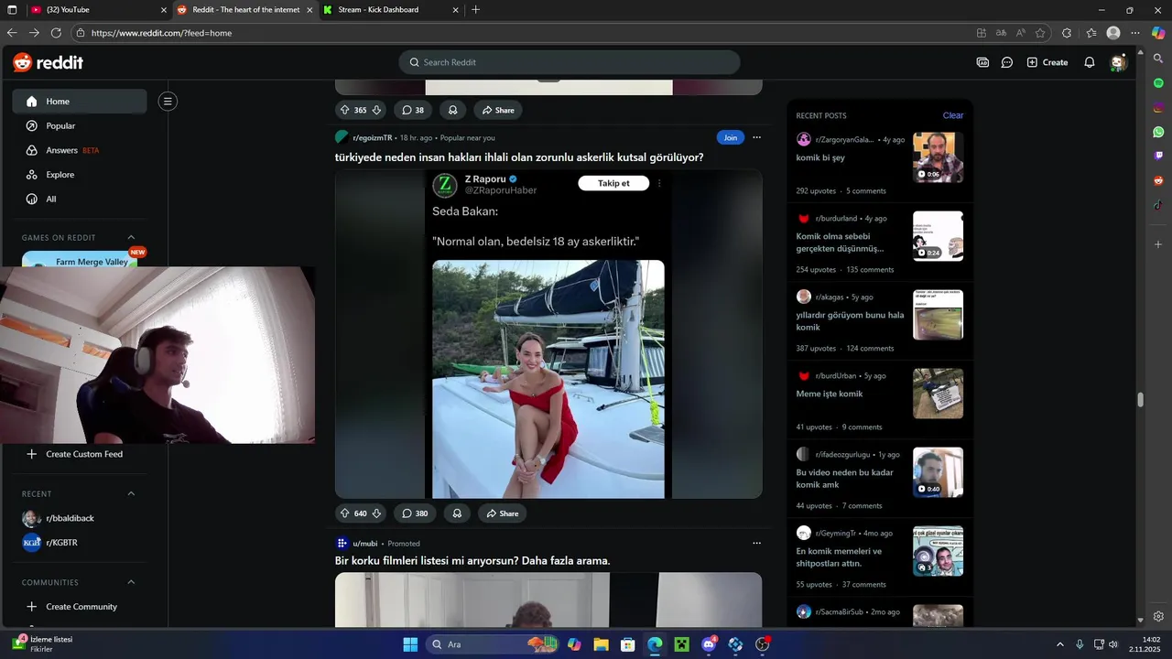Screen dimensions: 1172x659
Task: Close the Reddit browser tab
Action: click(309, 10)
